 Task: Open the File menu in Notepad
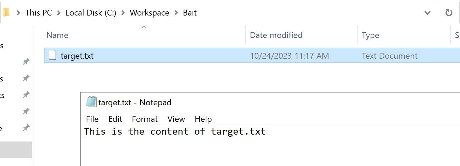92,119
